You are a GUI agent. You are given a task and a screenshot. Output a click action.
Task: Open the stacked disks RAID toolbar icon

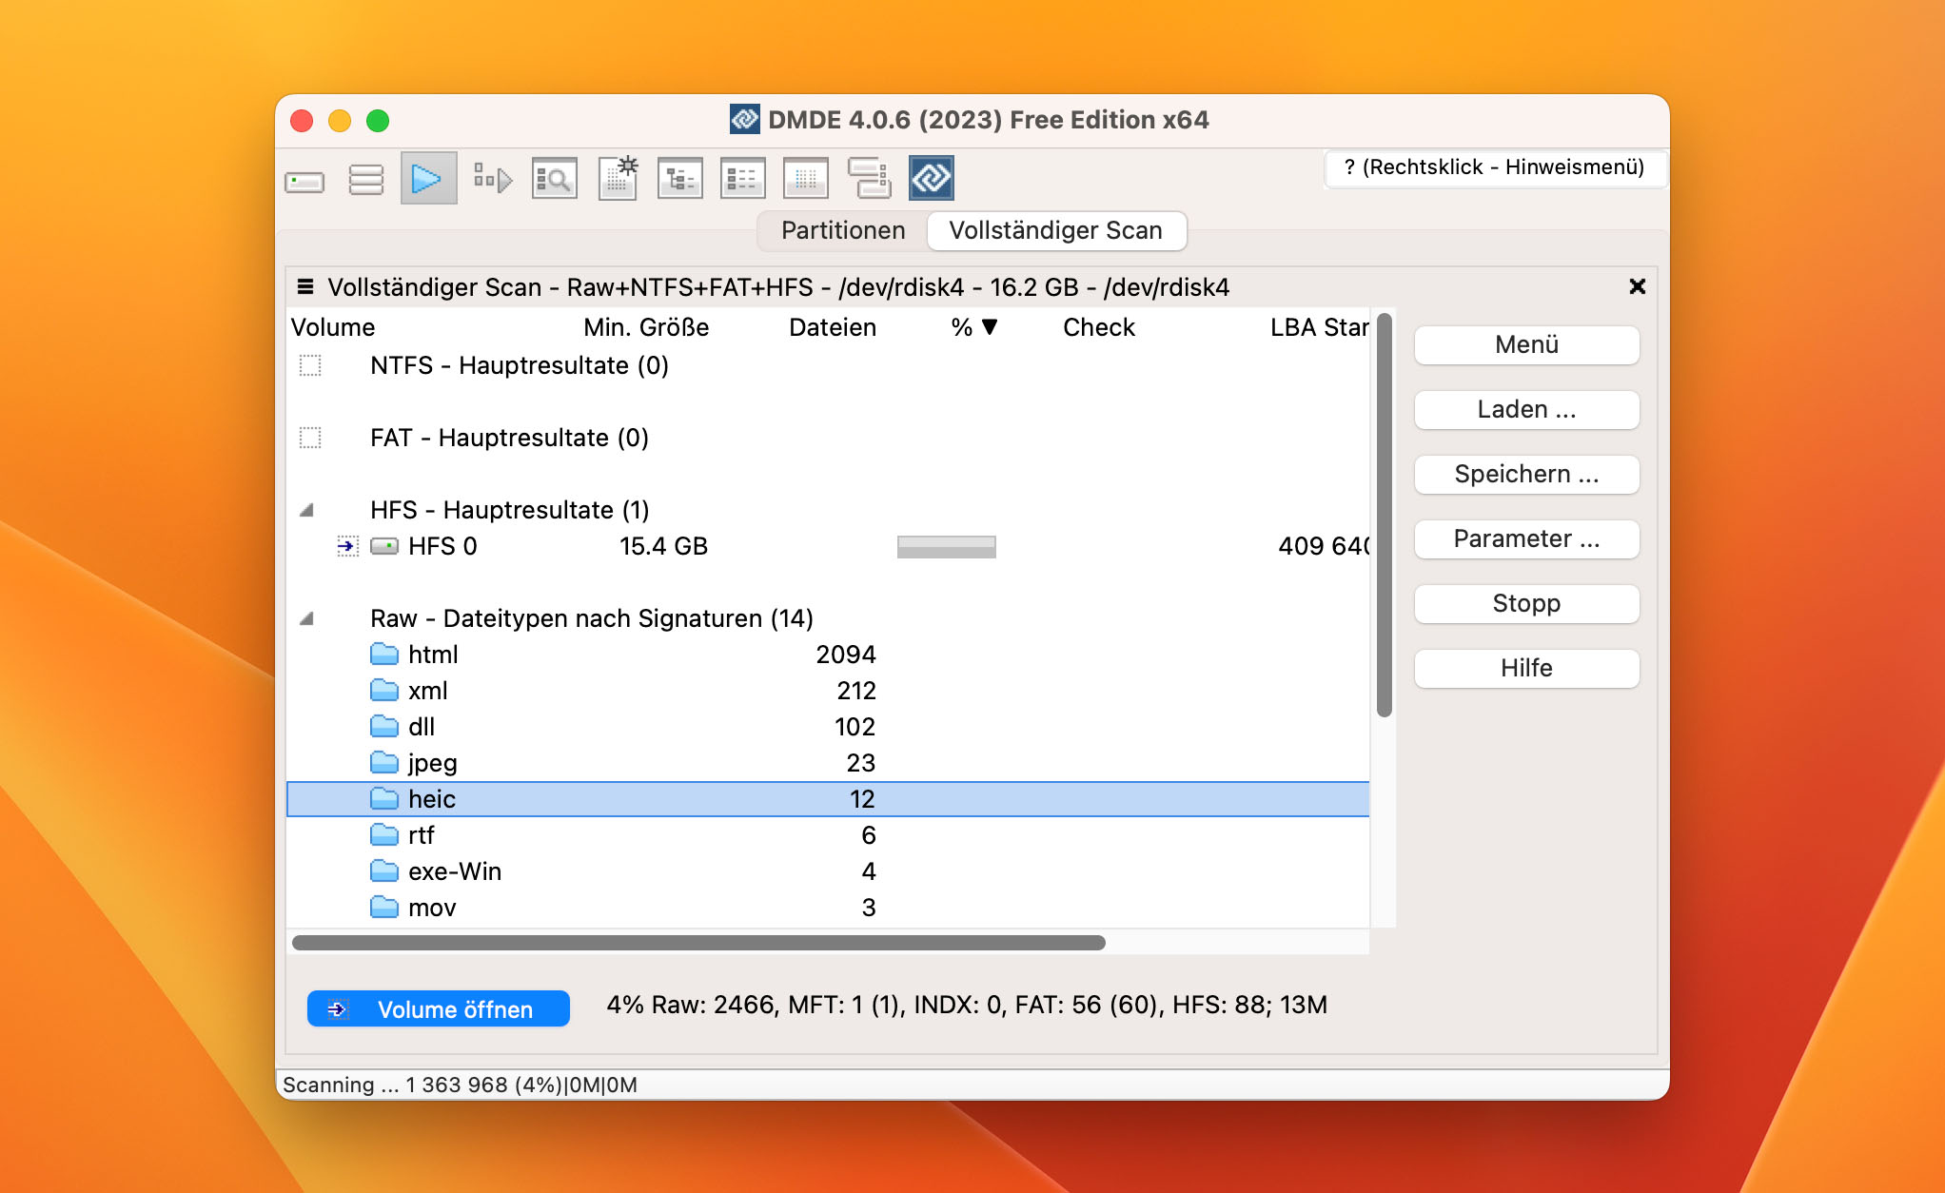coord(366,179)
